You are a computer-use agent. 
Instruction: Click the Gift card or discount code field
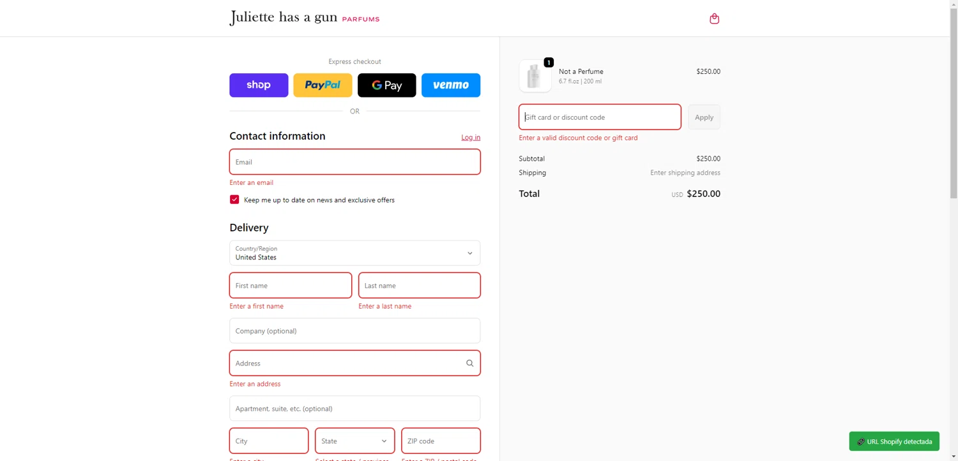(x=600, y=117)
